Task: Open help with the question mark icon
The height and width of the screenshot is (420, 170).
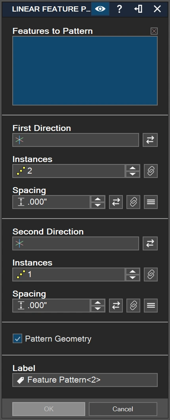Action: (119, 9)
